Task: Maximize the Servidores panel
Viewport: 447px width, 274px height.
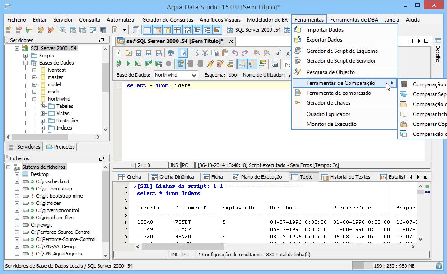Action: 101,40
